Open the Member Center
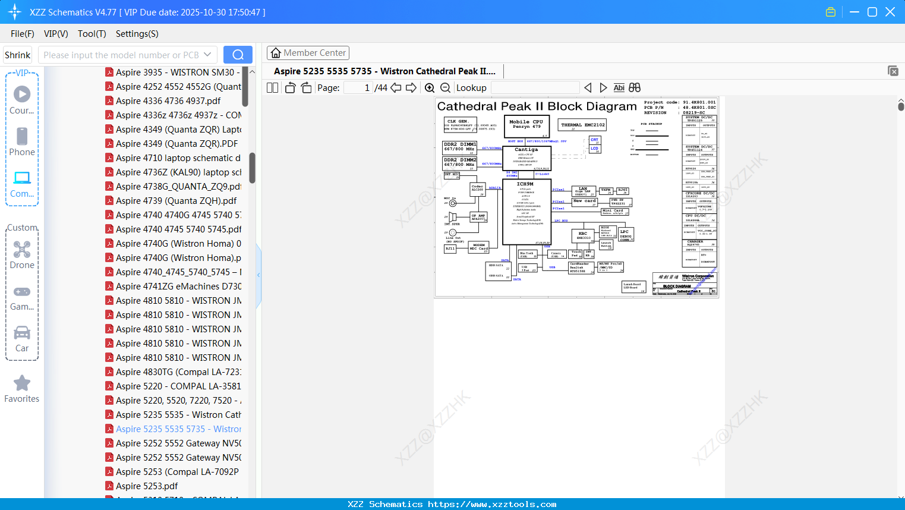The image size is (905, 510). (x=308, y=53)
